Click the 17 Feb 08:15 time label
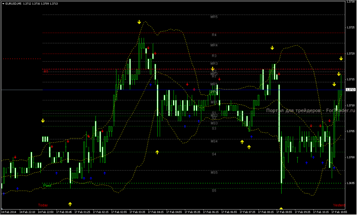This screenshot has height=215, width=357. pyautogui.click(x=266, y=212)
